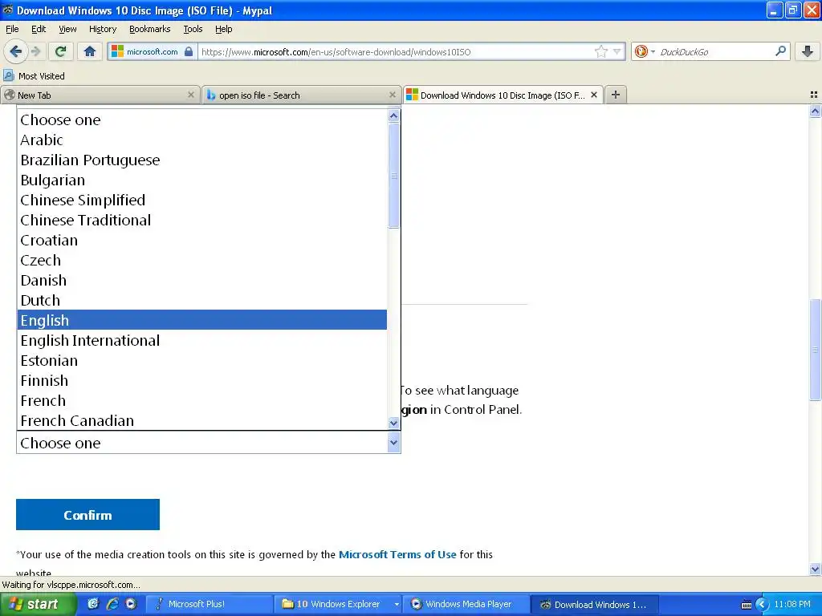The width and height of the screenshot is (822, 616).
Task: Click the Forward arrow button
Action: click(35, 51)
